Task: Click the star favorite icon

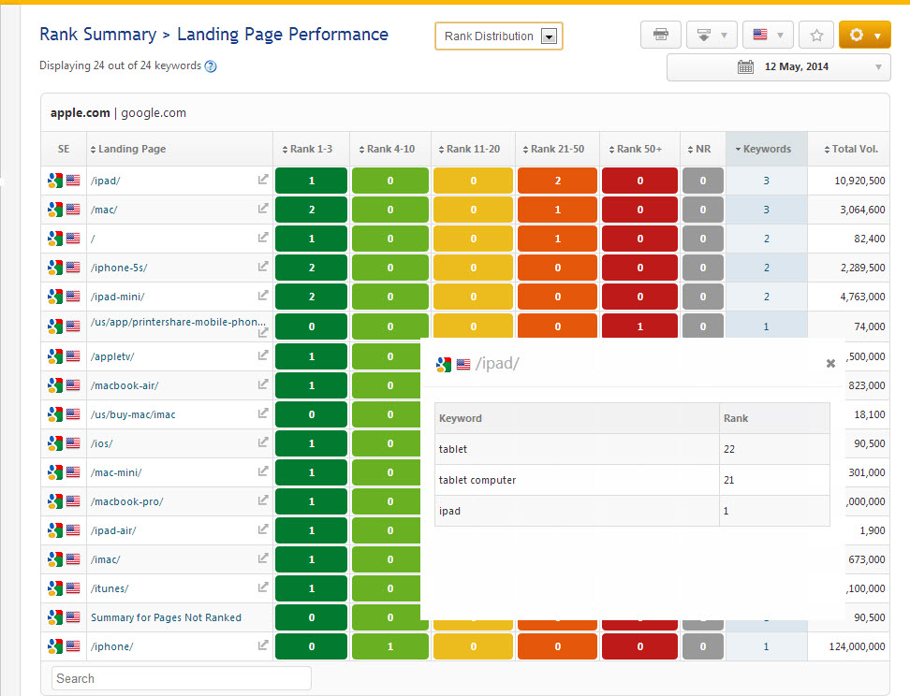Action: [816, 36]
